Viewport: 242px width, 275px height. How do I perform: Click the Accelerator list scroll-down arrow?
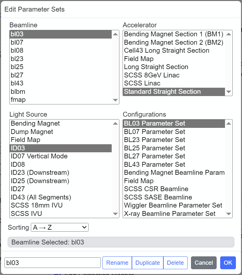pyautogui.click(x=229, y=92)
